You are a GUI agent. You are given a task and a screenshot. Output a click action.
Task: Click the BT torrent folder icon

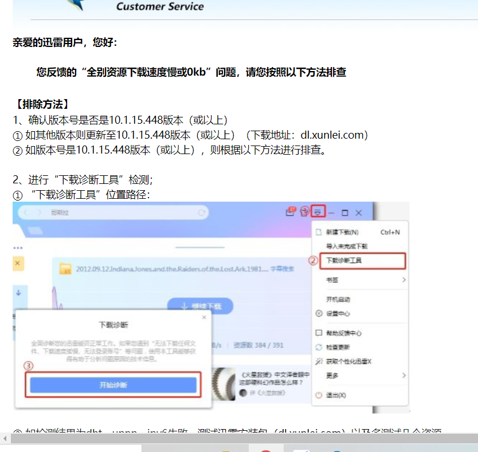[65, 268]
